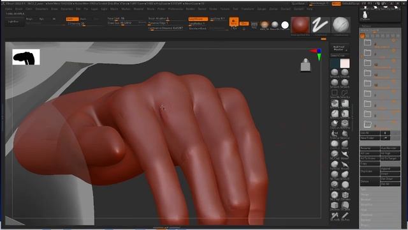This screenshot has width=408, height=230.
Task: Open the SubTool Master plugin button
Action: tap(340, 49)
